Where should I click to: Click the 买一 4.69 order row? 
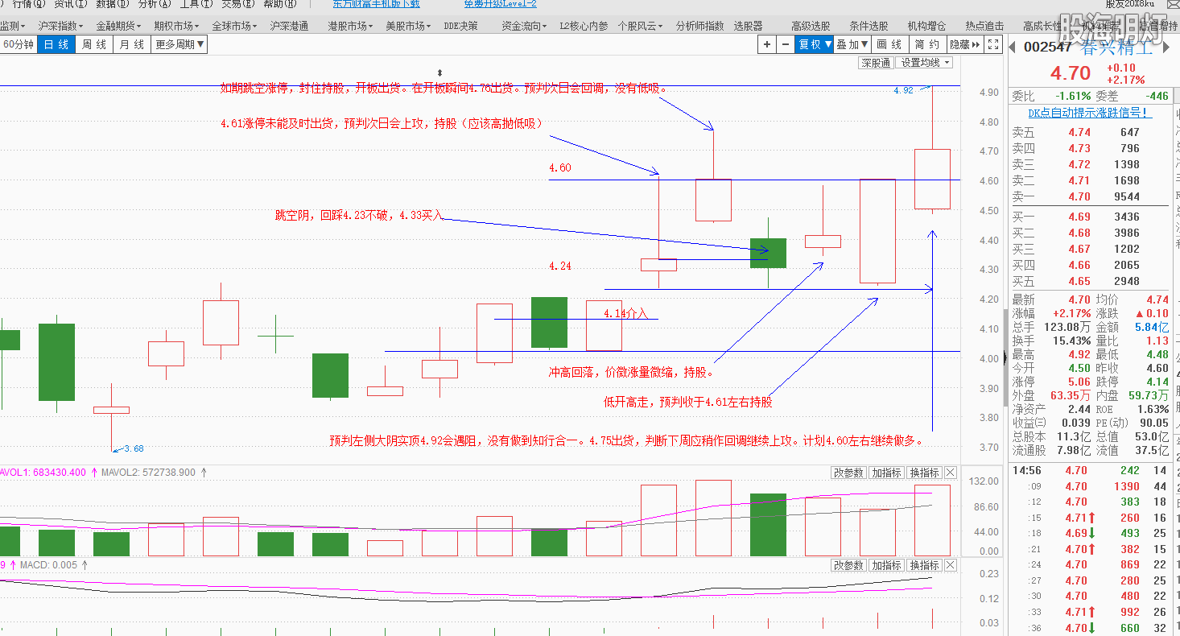(1088, 217)
